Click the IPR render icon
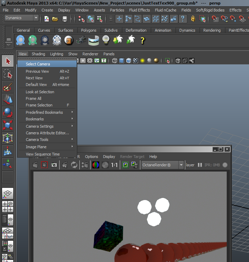 pos(65,165)
